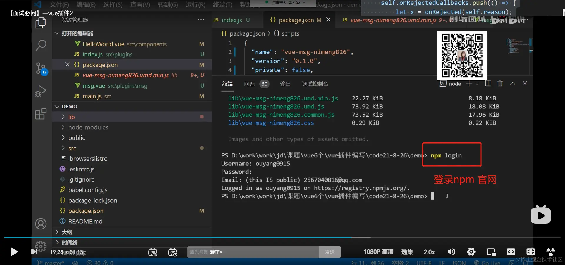The width and height of the screenshot is (565, 265).
Task: Open the Explorer more actions ellipsis menu
Action: point(201,20)
